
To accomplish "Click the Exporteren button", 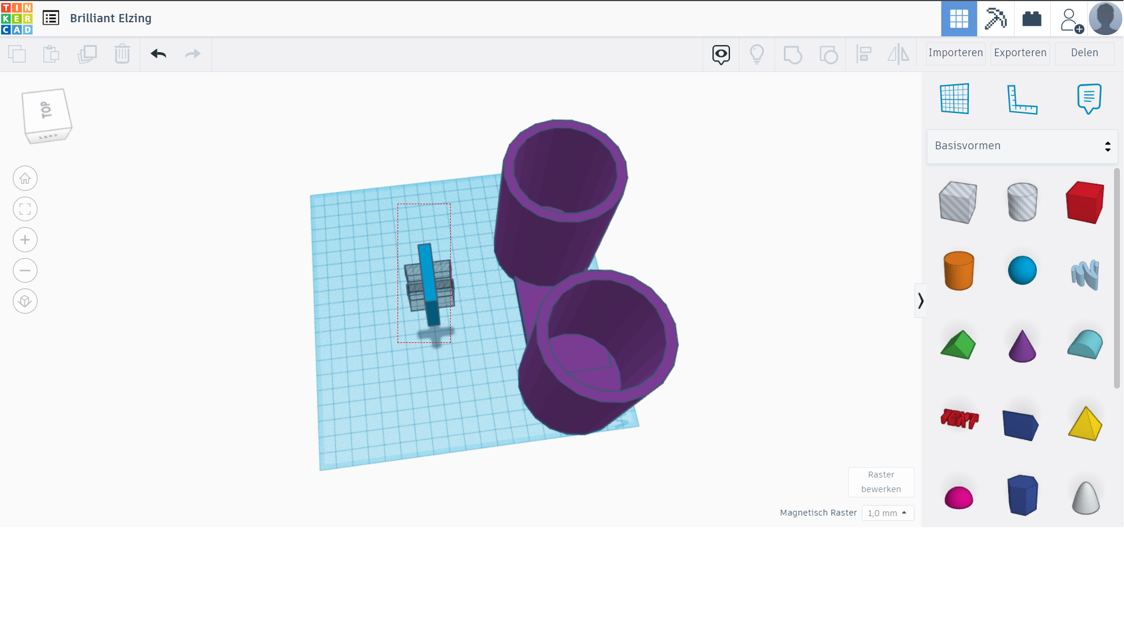I will click(1020, 53).
